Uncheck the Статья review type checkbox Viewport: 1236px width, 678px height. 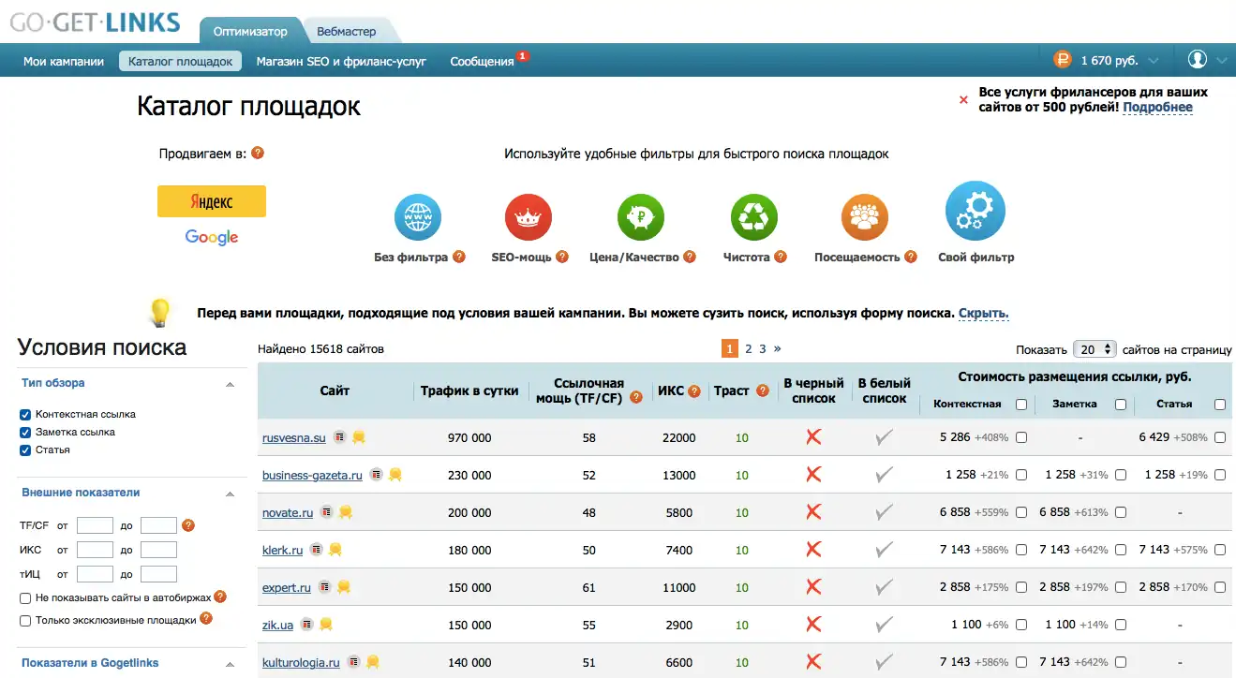coord(26,450)
